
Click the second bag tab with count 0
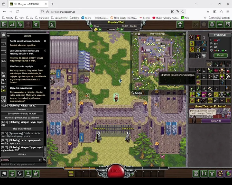click(x=215, y=64)
